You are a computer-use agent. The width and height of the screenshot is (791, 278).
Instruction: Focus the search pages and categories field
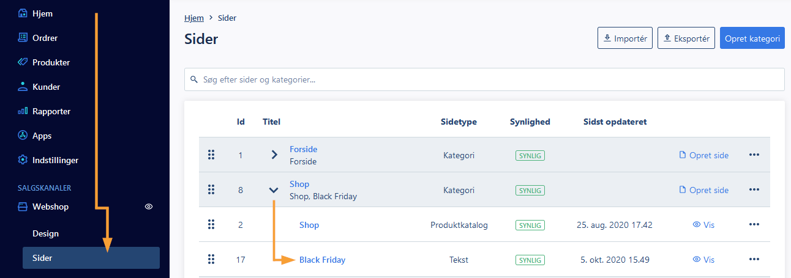pos(484,79)
